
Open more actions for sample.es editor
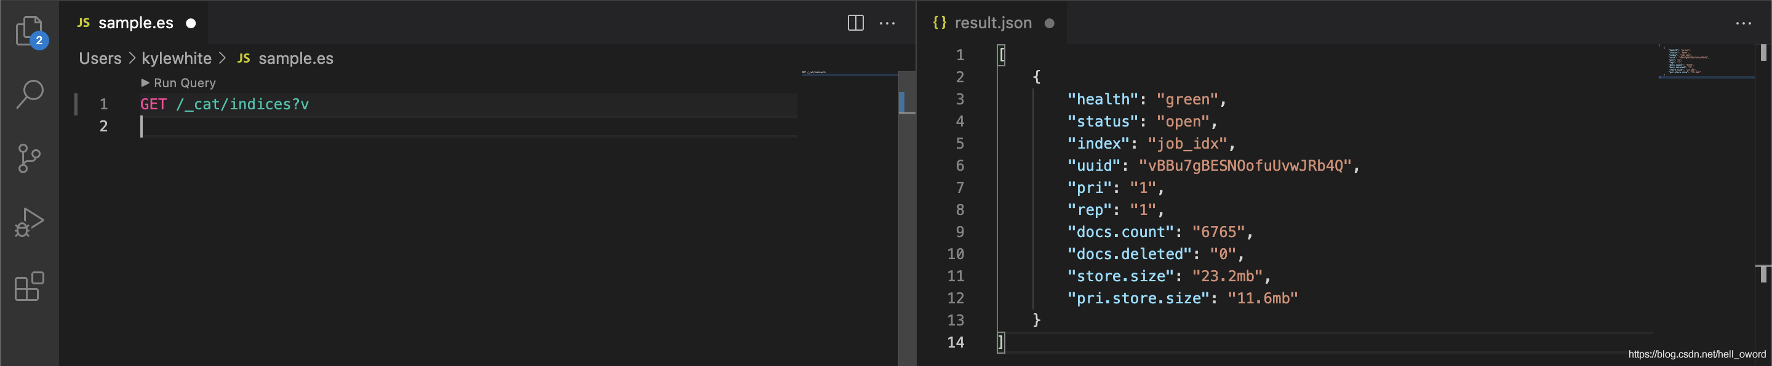coord(887,23)
